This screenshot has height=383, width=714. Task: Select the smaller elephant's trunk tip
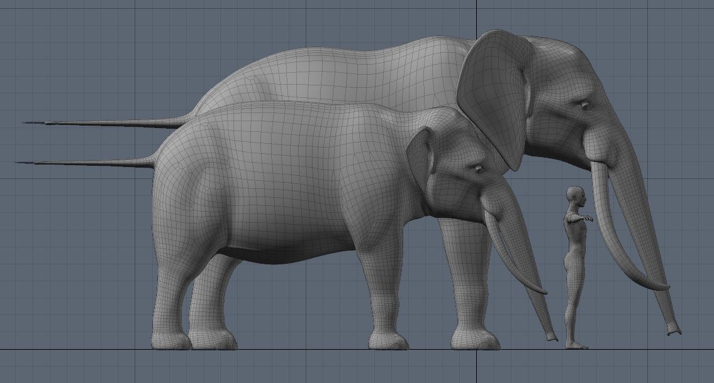[x=552, y=337]
